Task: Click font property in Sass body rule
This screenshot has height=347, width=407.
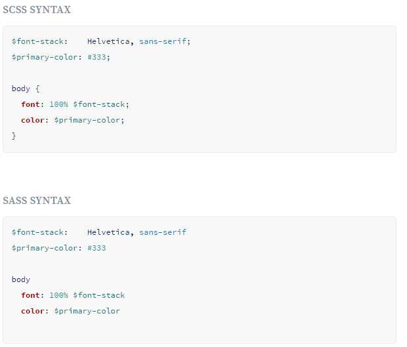Action: click(31, 295)
